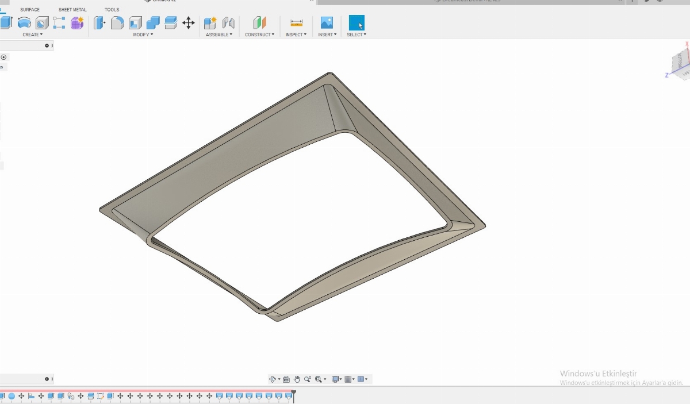
Task: Select the sketch feature icon in the timeline
Action: click(x=101, y=396)
